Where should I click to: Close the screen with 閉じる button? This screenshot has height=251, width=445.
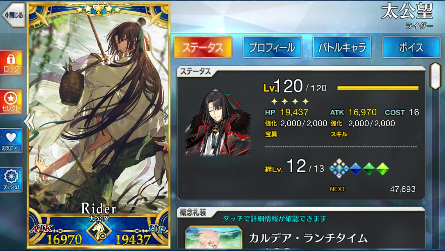13,15
